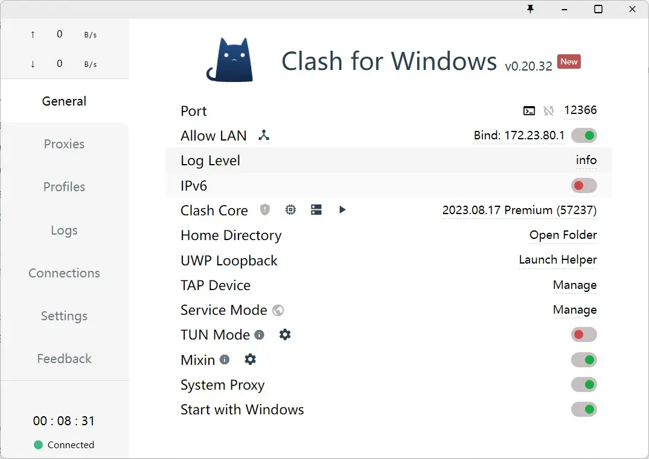Disable Start with Windows toggle
Viewport: 649px width, 459px height.
tap(584, 410)
